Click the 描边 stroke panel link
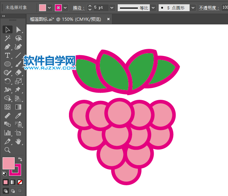Image resolution: width=228 pixels, height=196 pixels. coord(78,8)
